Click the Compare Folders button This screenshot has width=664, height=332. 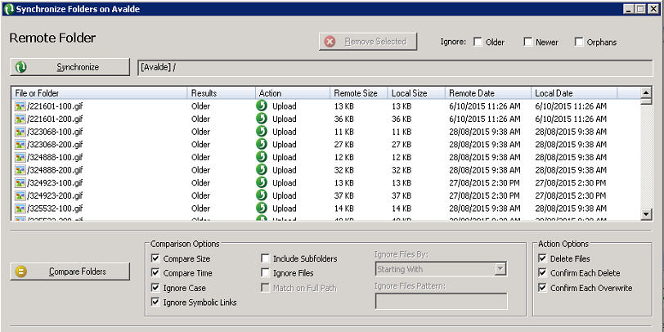point(70,271)
